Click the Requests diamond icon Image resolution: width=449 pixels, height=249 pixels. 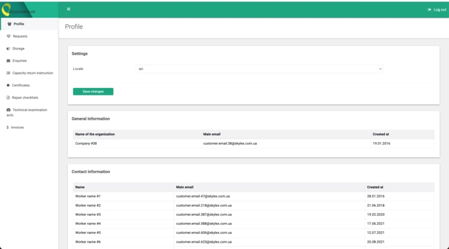coord(9,36)
